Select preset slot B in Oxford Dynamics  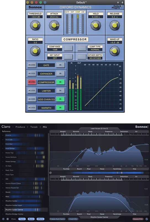(x=122, y=2)
